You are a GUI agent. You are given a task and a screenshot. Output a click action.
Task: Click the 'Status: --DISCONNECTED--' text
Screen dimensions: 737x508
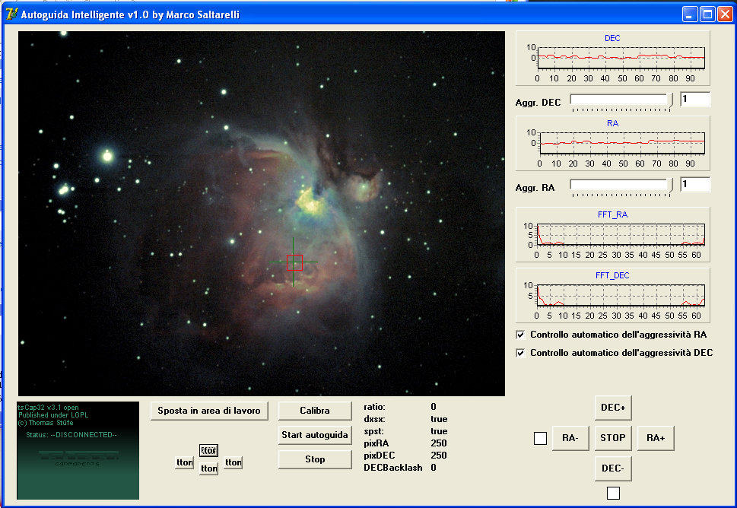(x=71, y=435)
